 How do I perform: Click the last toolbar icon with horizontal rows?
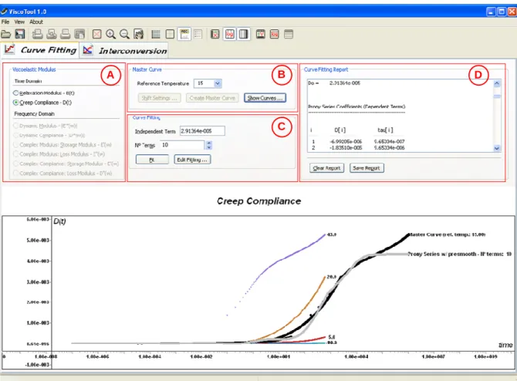pos(289,34)
